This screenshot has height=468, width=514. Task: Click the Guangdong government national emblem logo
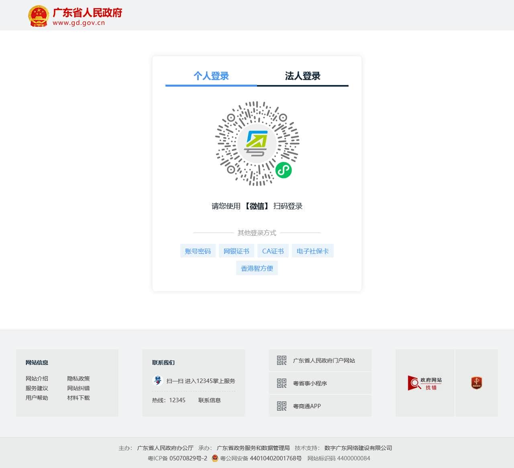click(x=39, y=16)
